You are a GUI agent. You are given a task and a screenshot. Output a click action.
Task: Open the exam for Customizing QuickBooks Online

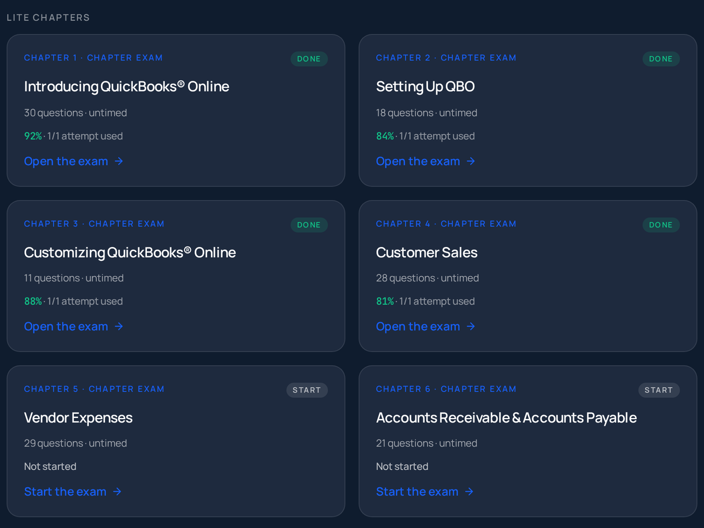(74, 327)
